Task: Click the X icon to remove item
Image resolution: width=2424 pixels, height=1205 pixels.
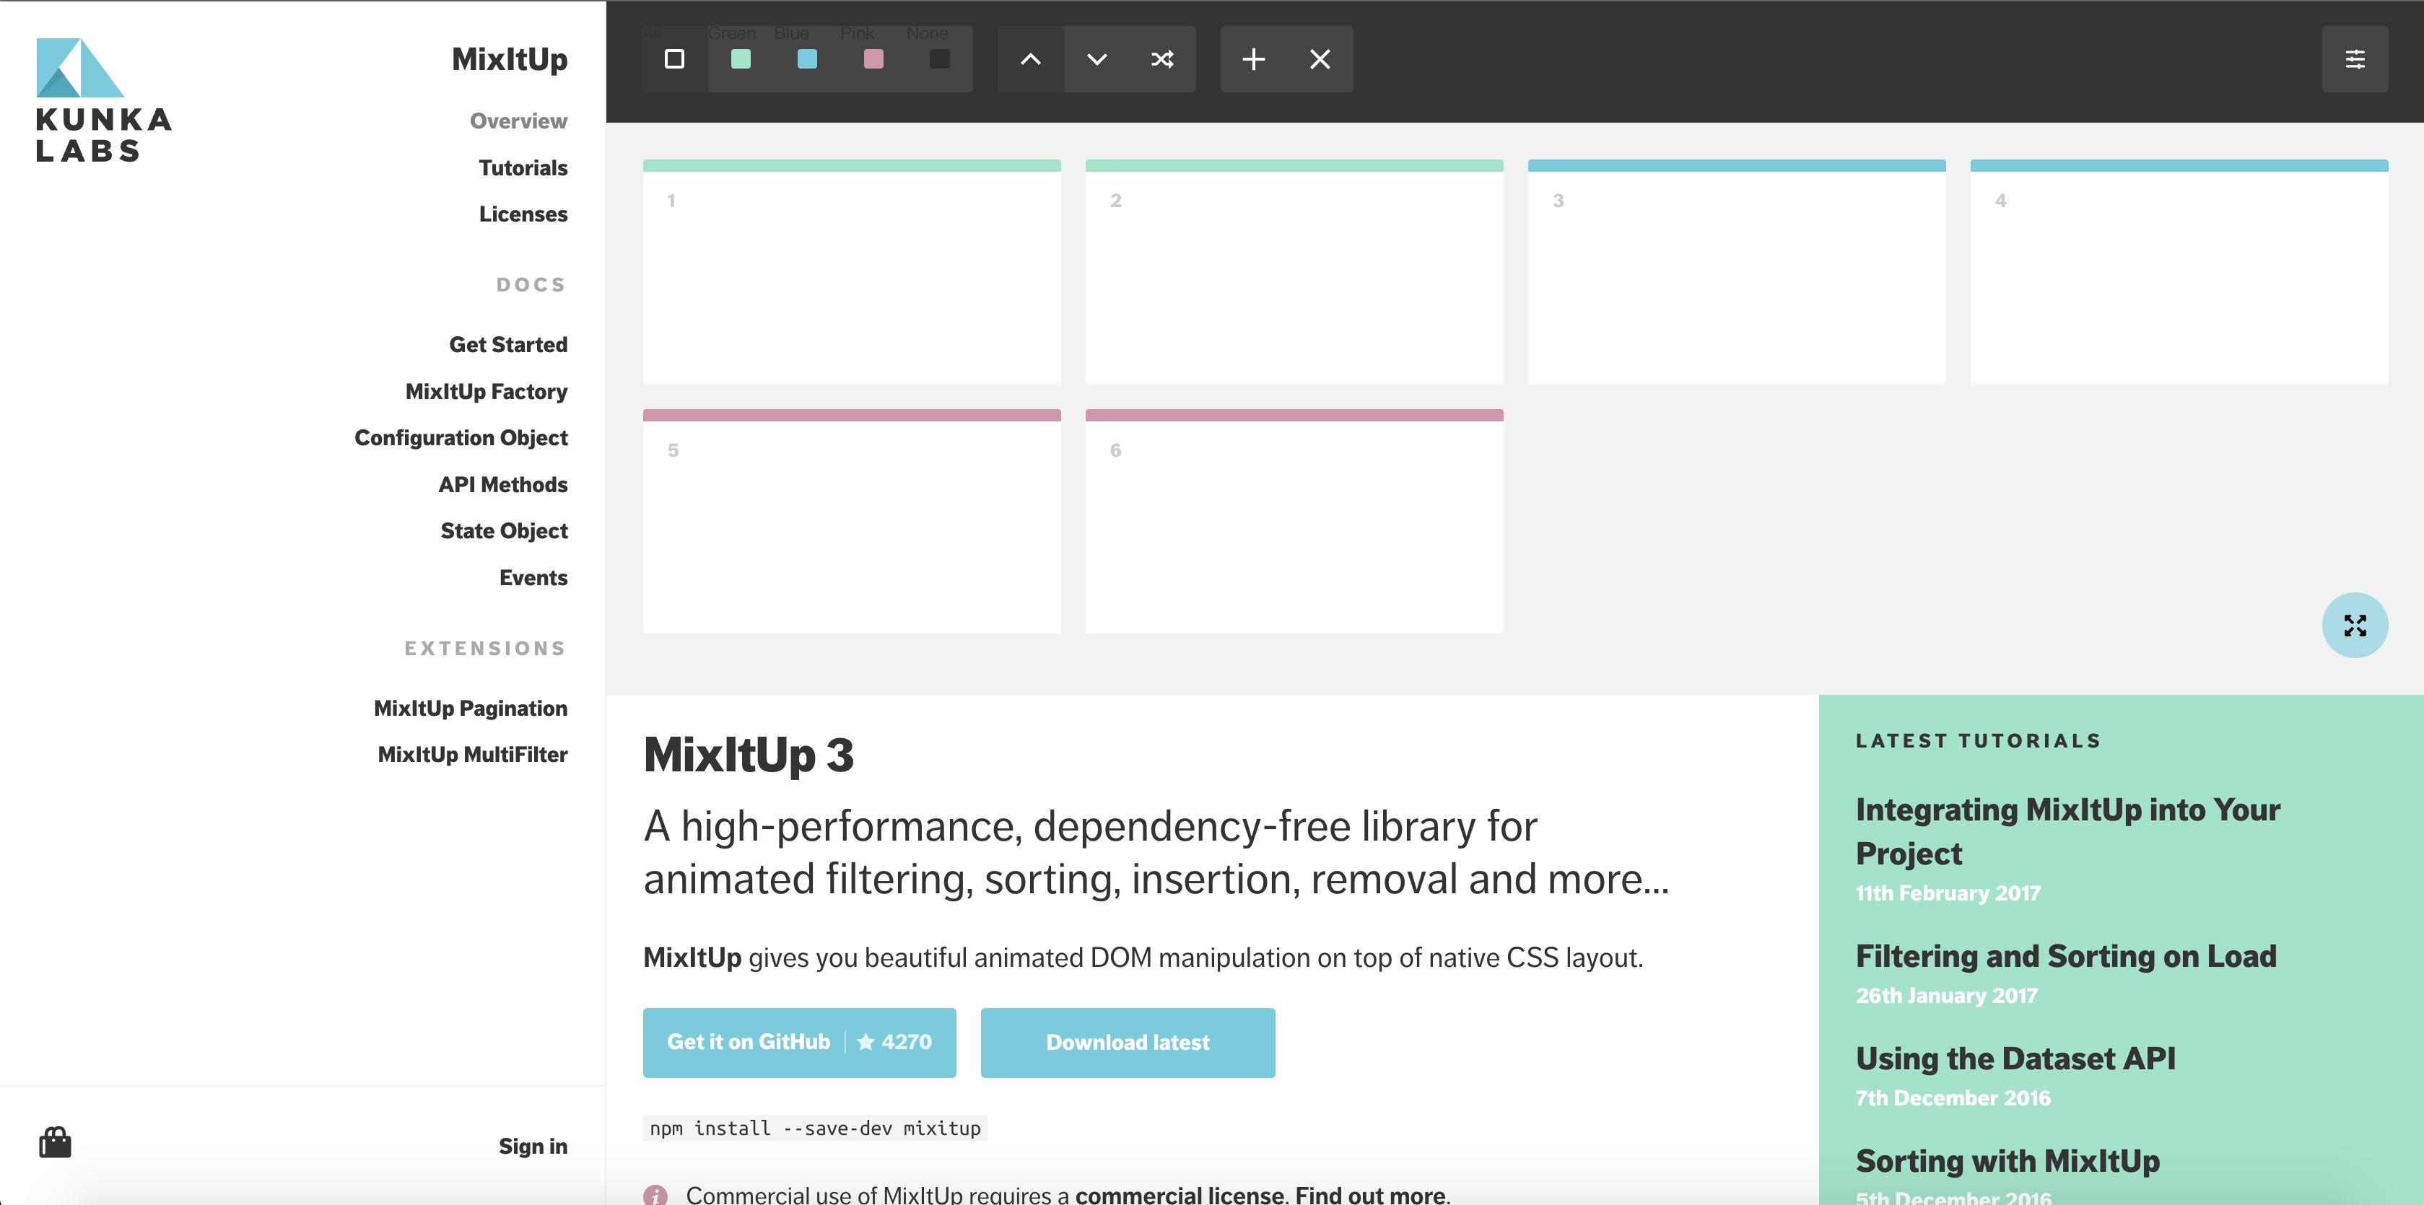Action: [x=1320, y=59]
